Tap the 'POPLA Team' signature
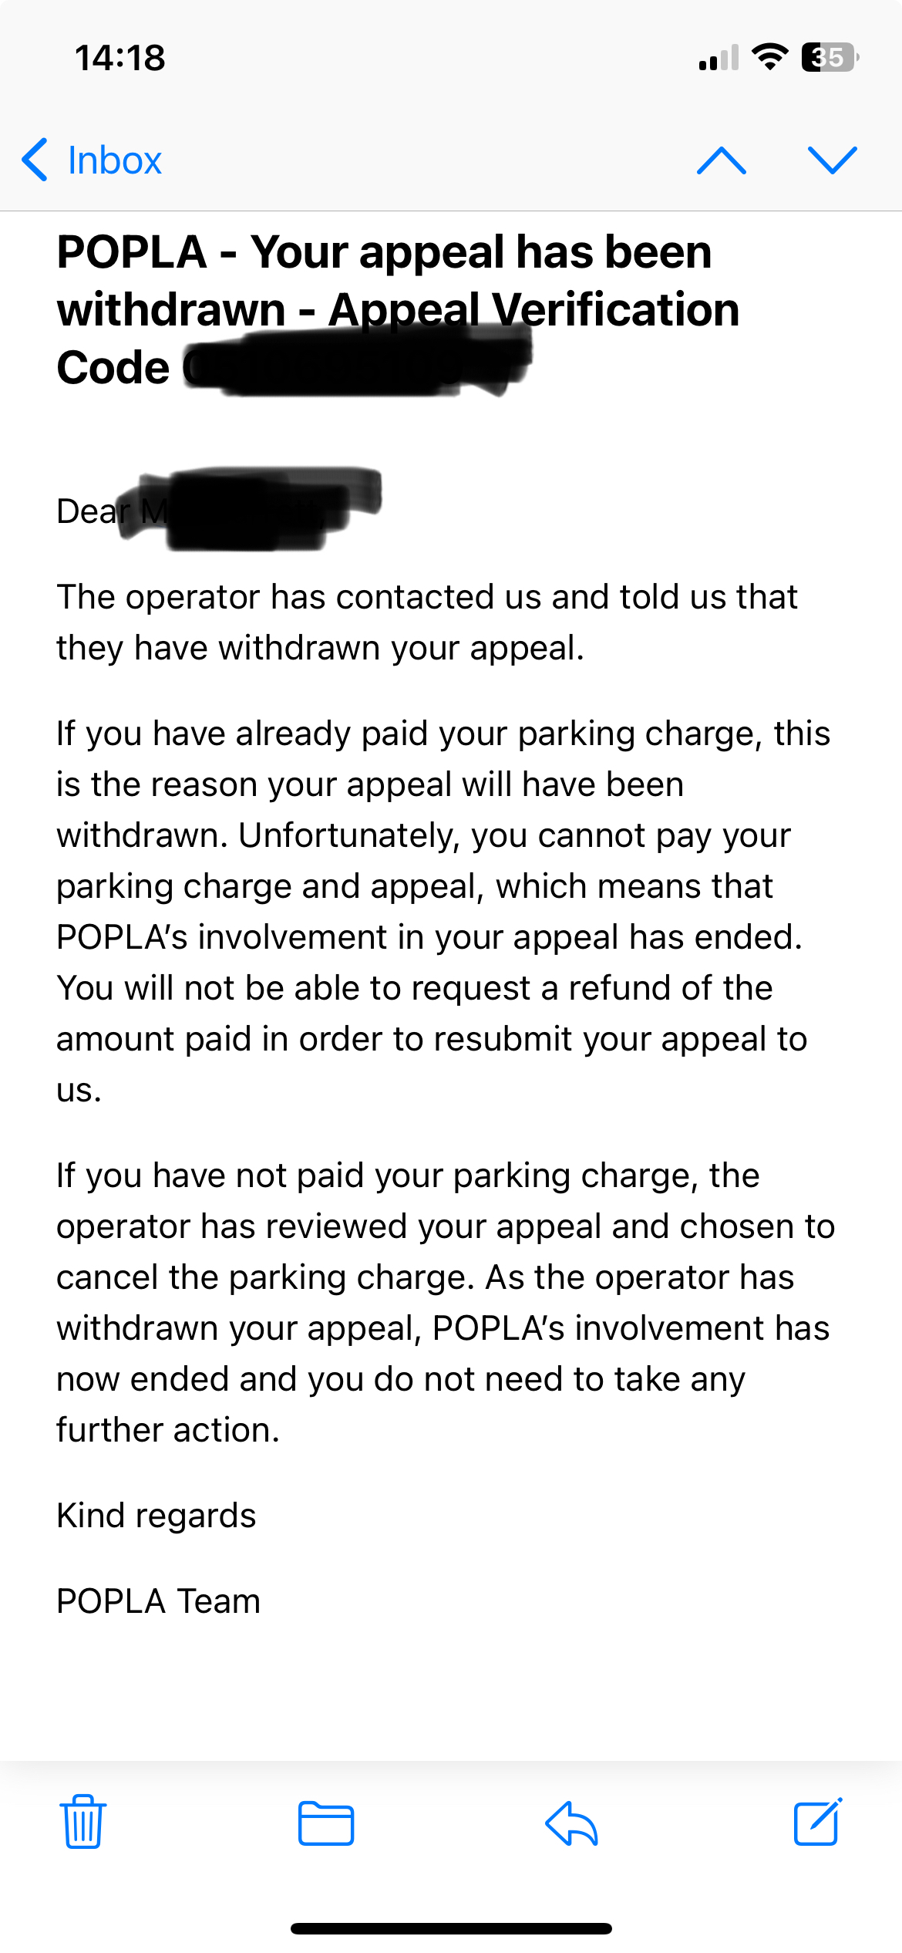This screenshot has height=1953, width=902. (x=159, y=1601)
